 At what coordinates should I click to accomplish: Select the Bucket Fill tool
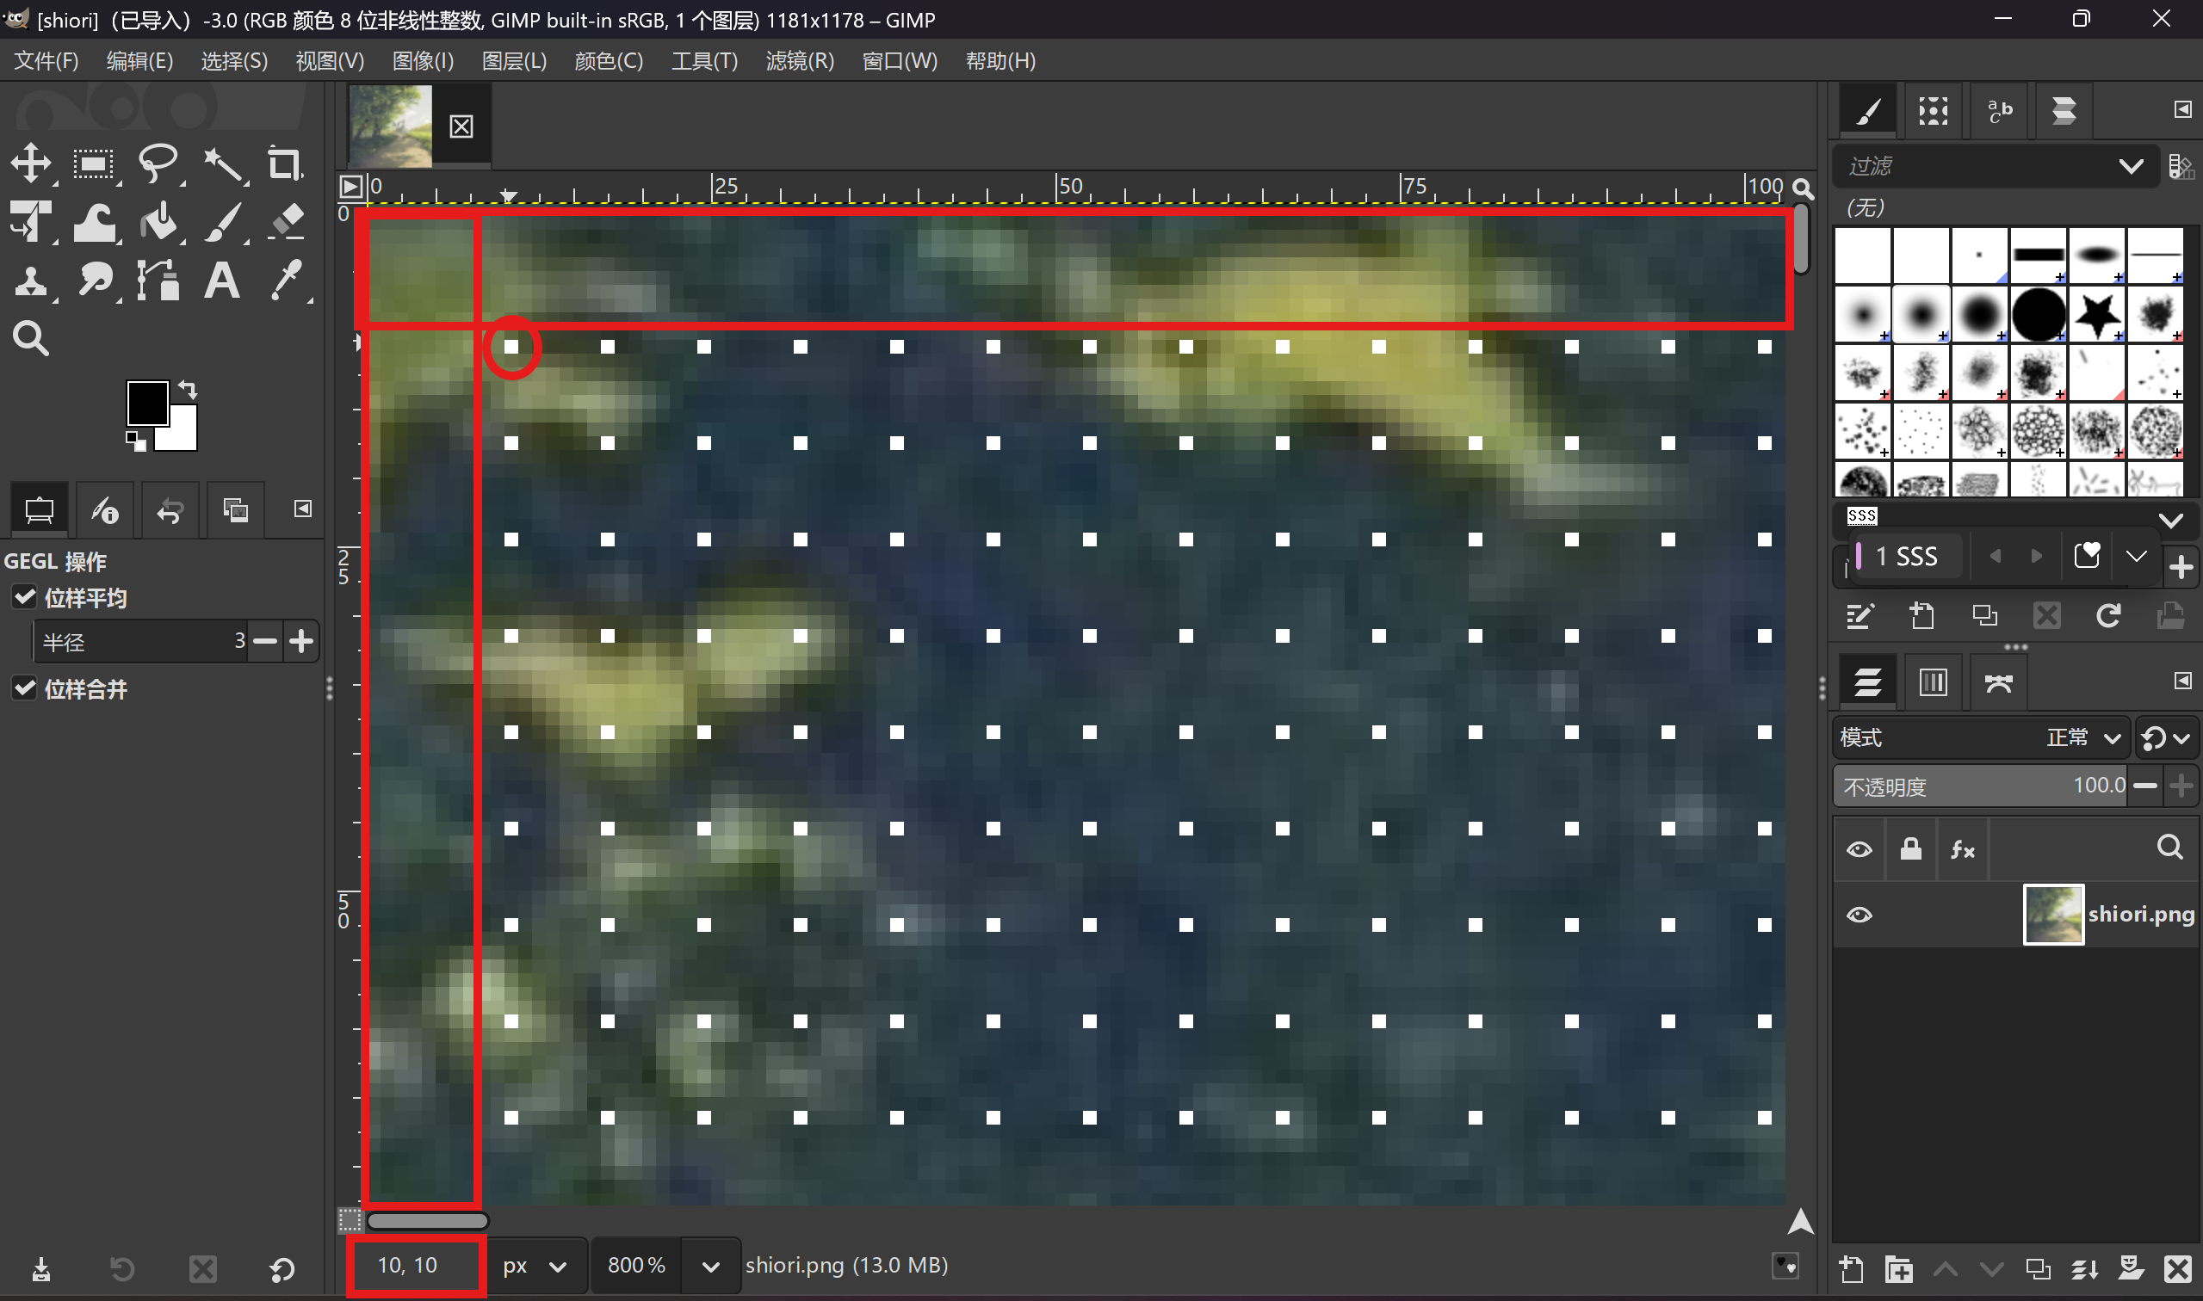(x=158, y=223)
